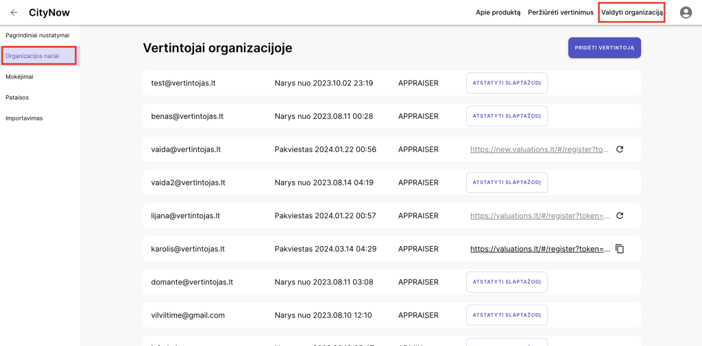The height and width of the screenshot is (346, 702).
Task: Reset password for benas@vertintojas.lt
Action: click(x=507, y=116)
